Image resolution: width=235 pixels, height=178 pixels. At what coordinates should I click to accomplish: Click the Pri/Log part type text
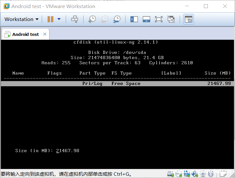[92, 83]
